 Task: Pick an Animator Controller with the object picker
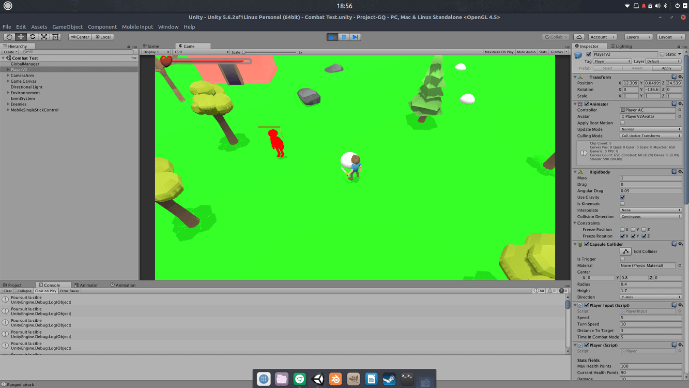pyautogui.click(x=680, y=110)
